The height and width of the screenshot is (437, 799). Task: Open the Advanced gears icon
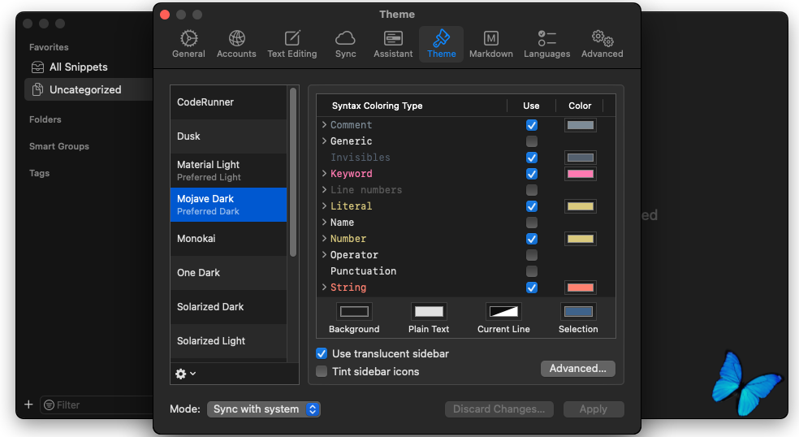pyautogui.click(x=602, y=38)
